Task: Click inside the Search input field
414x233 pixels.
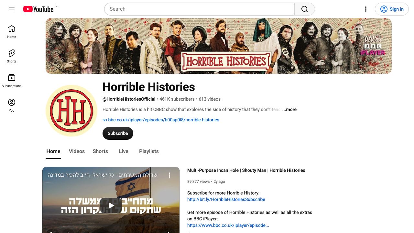Action: pyautogui.click(x=199, y=9)
